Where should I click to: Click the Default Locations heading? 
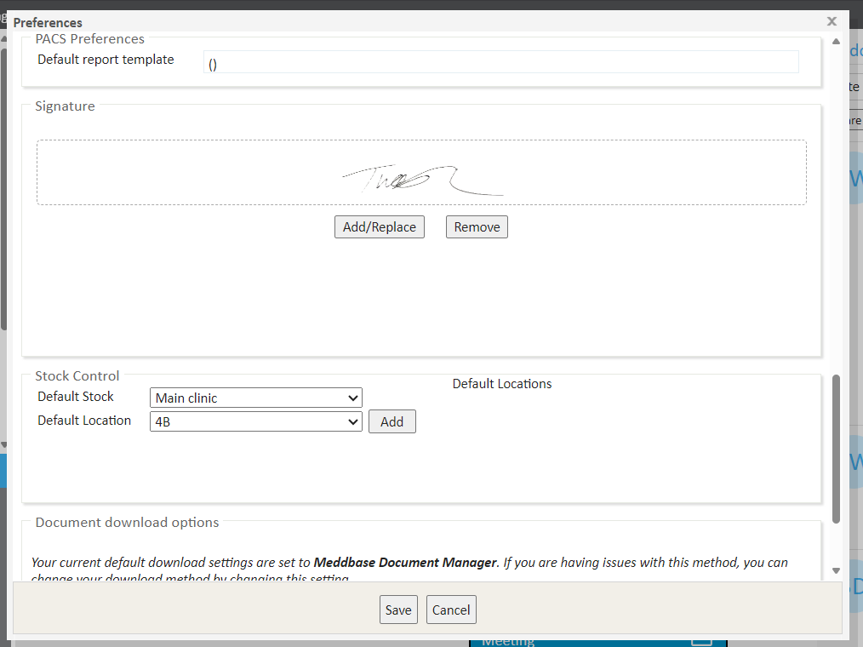coord(501,384)
